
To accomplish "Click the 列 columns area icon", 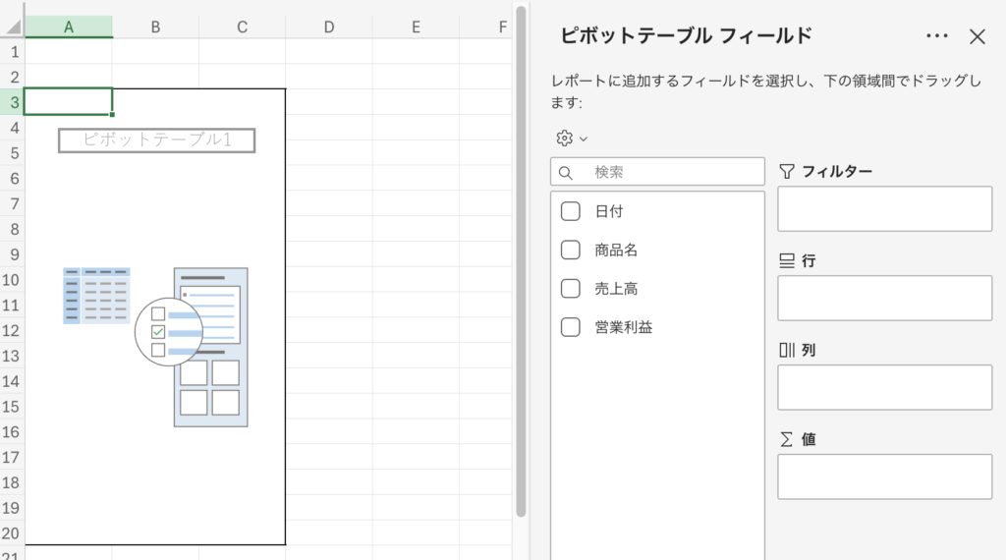I will (787, 351).
